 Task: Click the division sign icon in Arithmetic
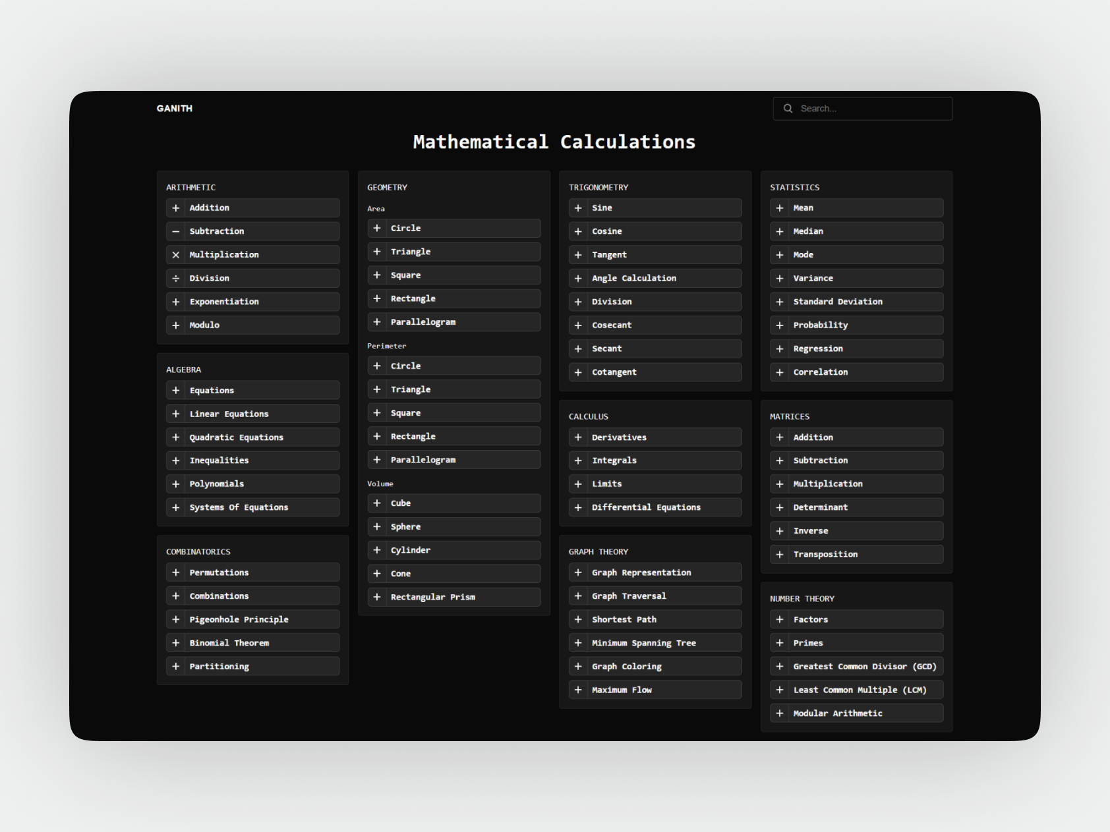click(x=176, y=279)
